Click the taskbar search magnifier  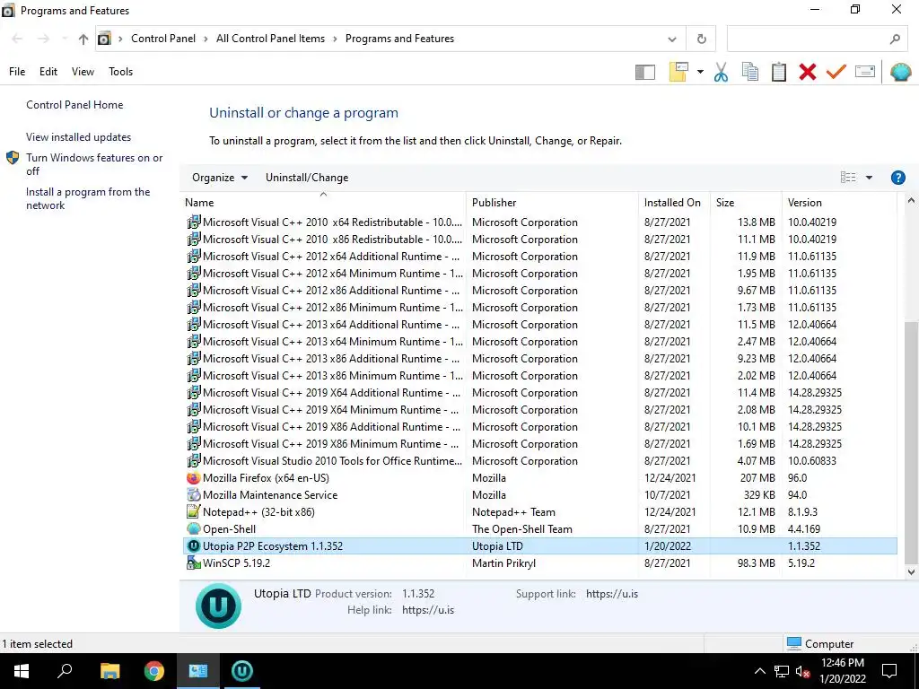pyautogui.click(x=65, y=671)
